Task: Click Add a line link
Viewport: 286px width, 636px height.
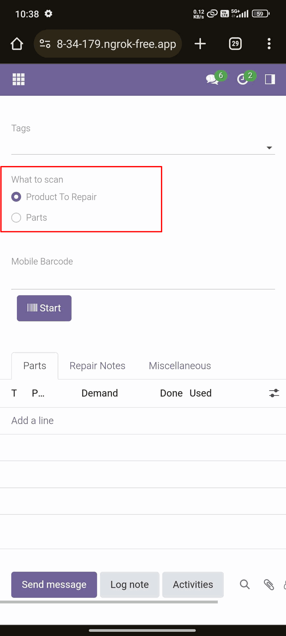Action: pos(32,421)
